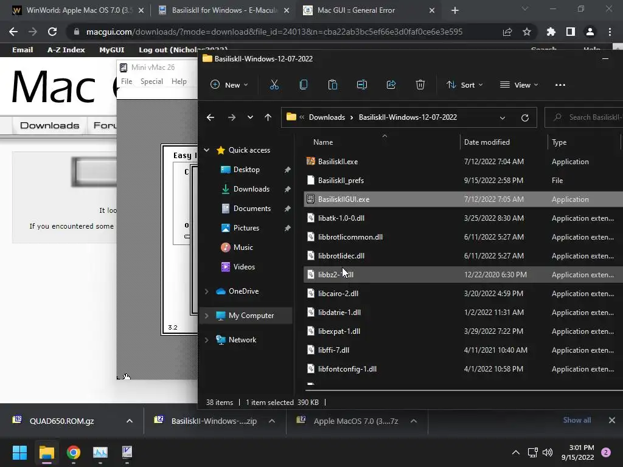Screen dimensions: 623x467
Task: Open Windows Start menu
Action: [19, 452]
